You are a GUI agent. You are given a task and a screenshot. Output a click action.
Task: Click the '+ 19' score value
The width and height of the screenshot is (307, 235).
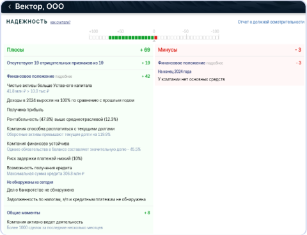click(146, 63)
